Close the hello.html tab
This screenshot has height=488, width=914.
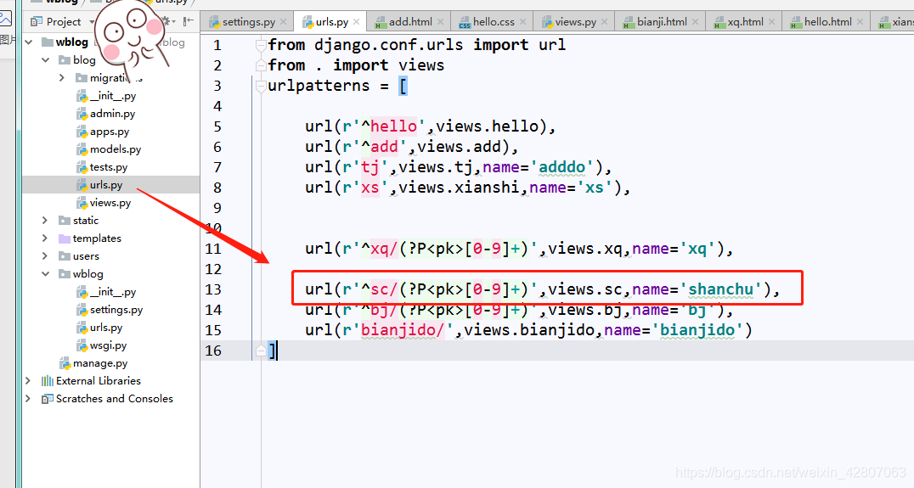(x=860, y=22)
